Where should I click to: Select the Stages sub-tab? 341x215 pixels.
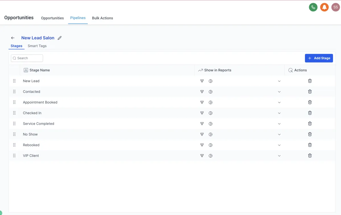(x=16, y=46)
